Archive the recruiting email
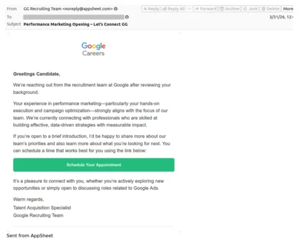This screenshot has height=242, width=301. (229, 9)
